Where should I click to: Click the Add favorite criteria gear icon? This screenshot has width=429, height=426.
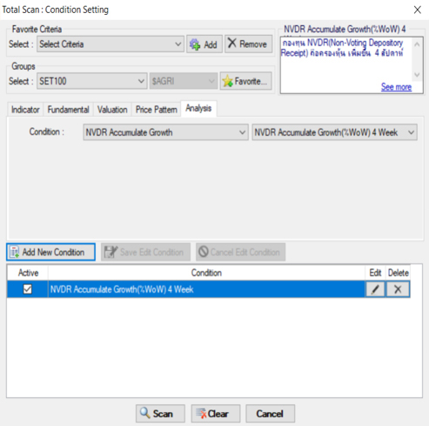(195, 44)
